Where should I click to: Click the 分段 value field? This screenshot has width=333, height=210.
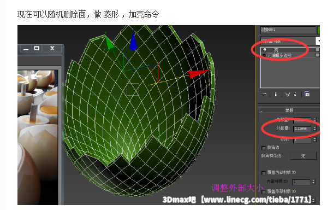coord(302,140)
